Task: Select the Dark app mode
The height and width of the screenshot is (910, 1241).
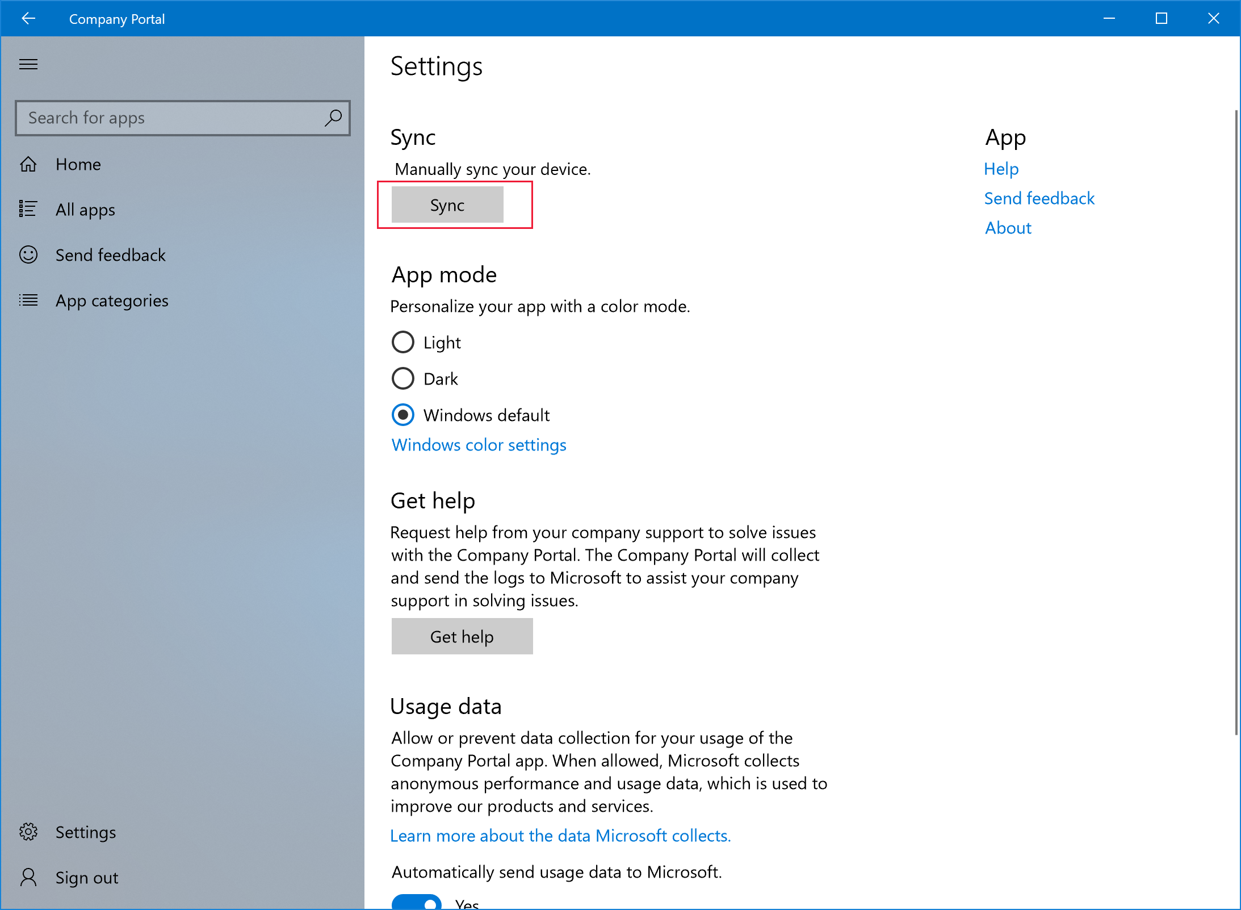Action: [402, 378]
